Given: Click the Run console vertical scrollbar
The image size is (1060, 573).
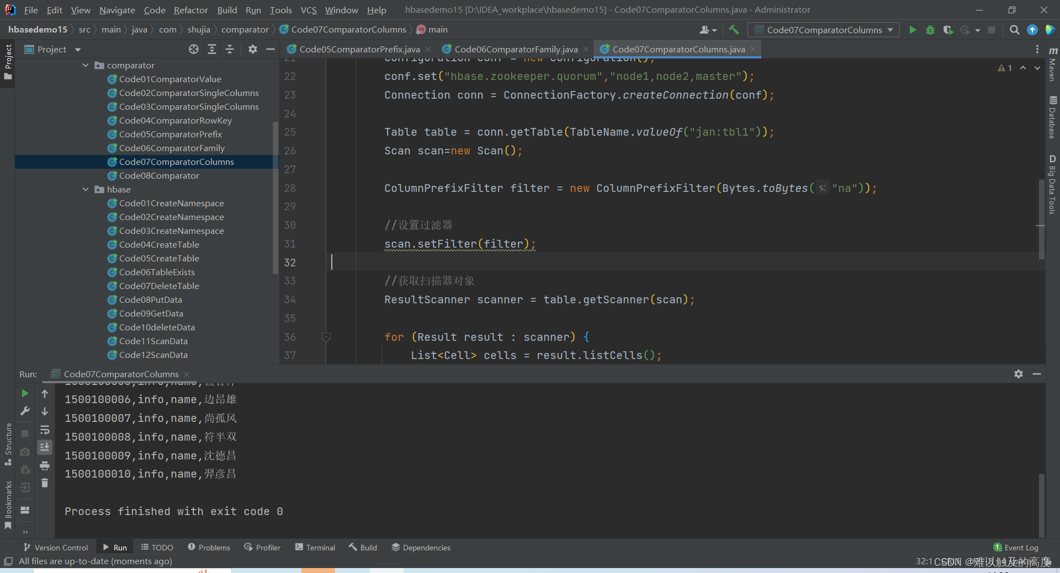Looking at the screenshot, I should coord(1042,505).
